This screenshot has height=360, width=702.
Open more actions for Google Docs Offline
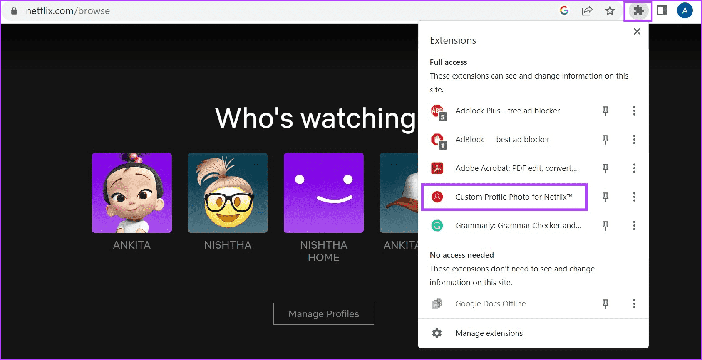click(x=634, y=304)
